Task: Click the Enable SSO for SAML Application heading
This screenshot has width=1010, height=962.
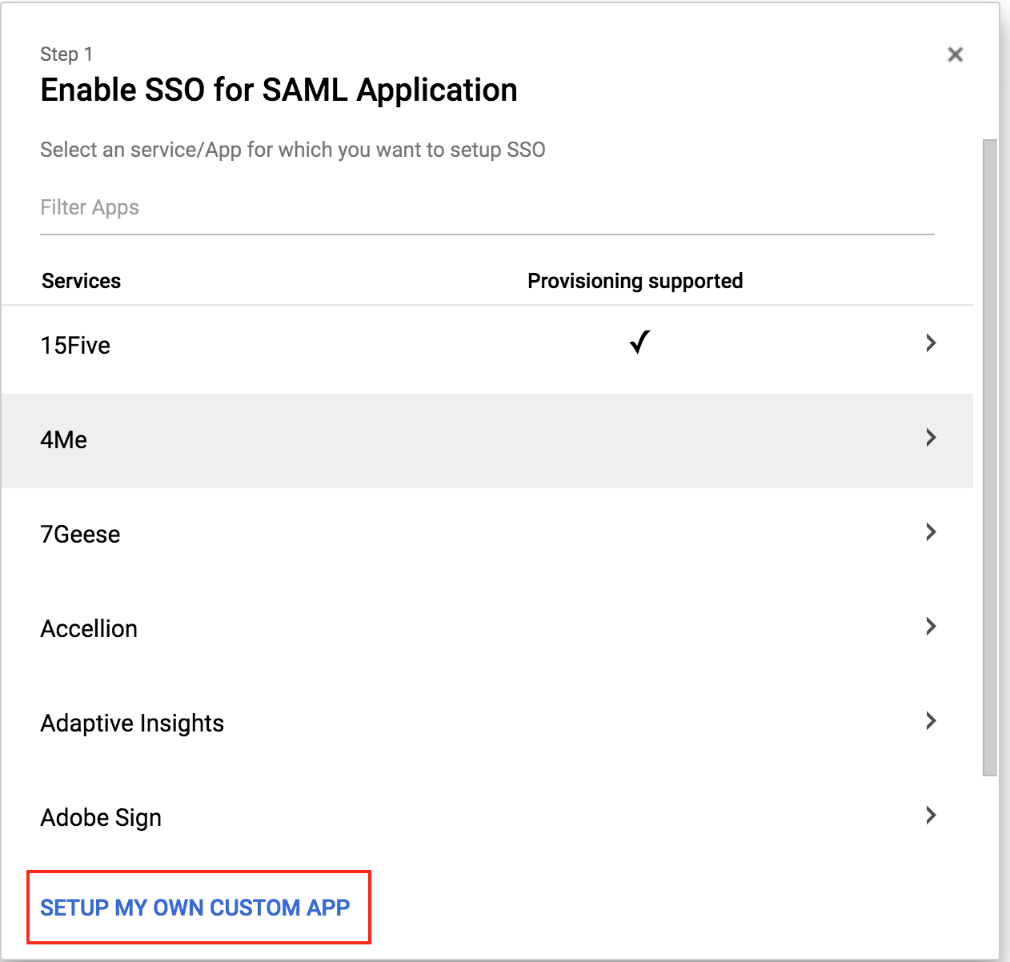Action: click(279, 90)
